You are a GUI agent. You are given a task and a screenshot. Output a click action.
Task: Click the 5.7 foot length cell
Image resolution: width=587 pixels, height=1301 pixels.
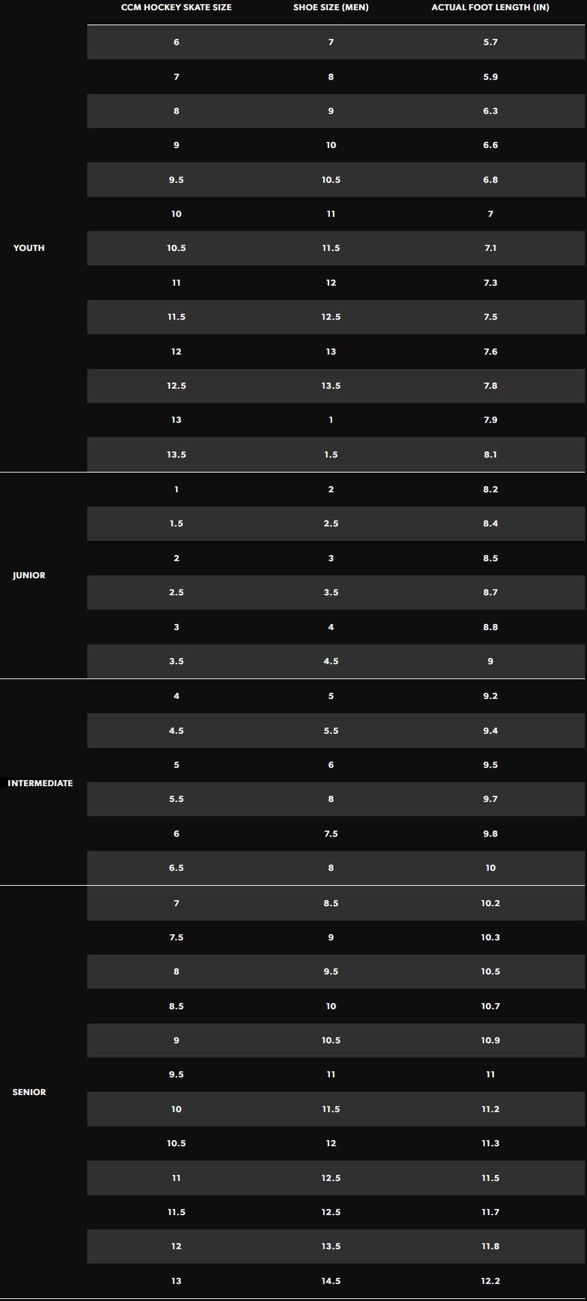point(490,42)
